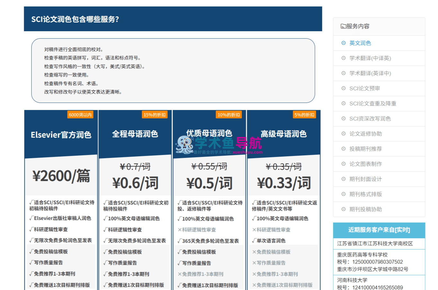Click 365天免费多轮润色至发表 feature row
Viewport: 438px width, 290px height.
208,241
